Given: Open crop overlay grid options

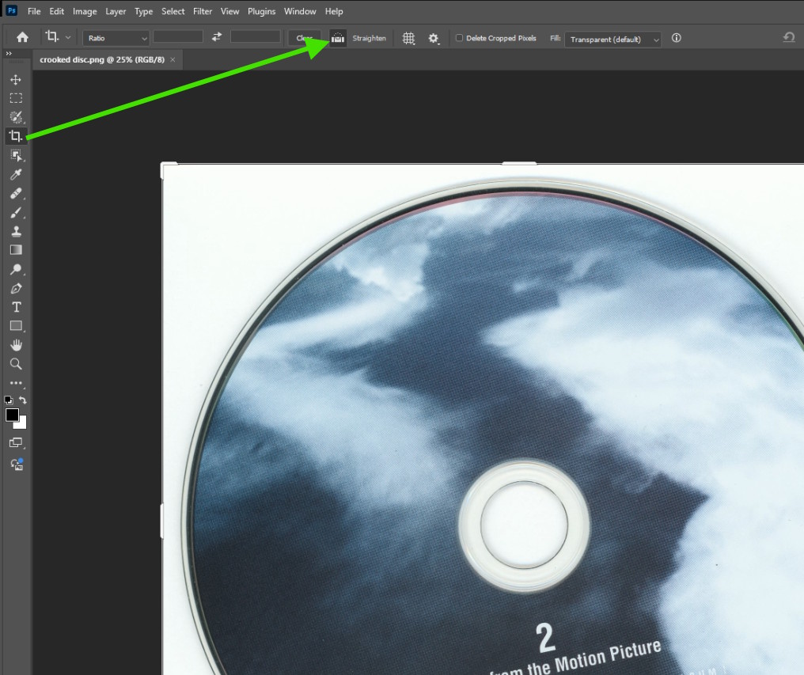Looking at the screenshot, I should coord(408,38).
